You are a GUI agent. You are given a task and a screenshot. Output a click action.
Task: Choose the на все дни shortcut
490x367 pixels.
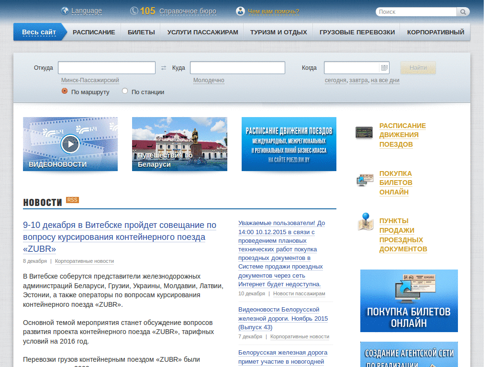click(385, 80)
